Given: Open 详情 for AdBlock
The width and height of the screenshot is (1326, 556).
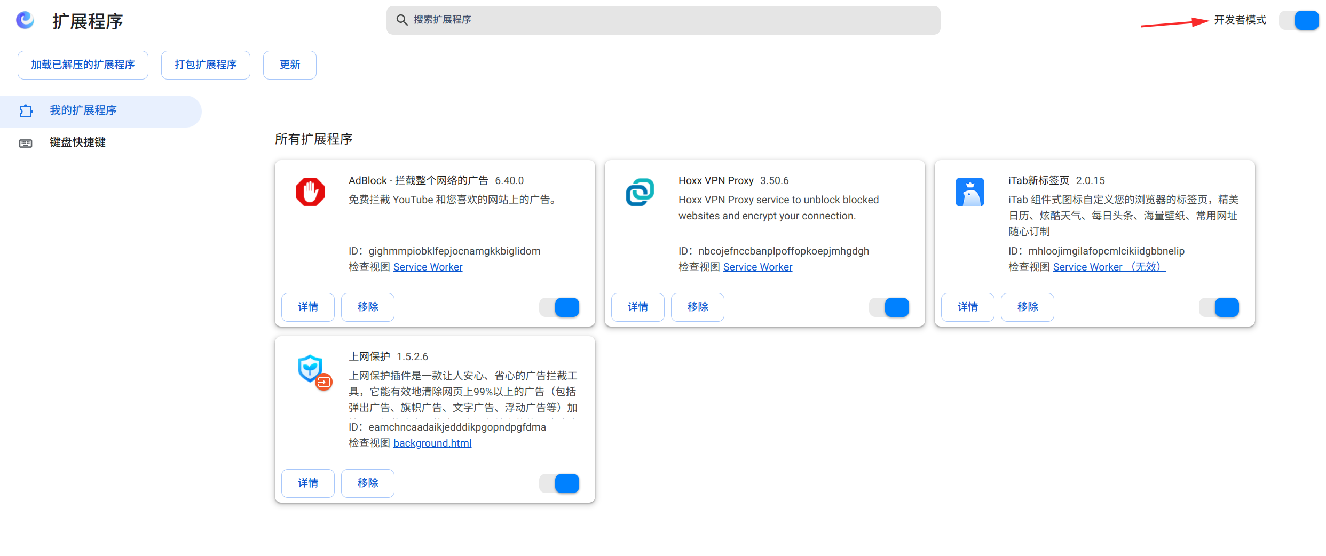Looking at the screenshot, I should pos(308,307).
